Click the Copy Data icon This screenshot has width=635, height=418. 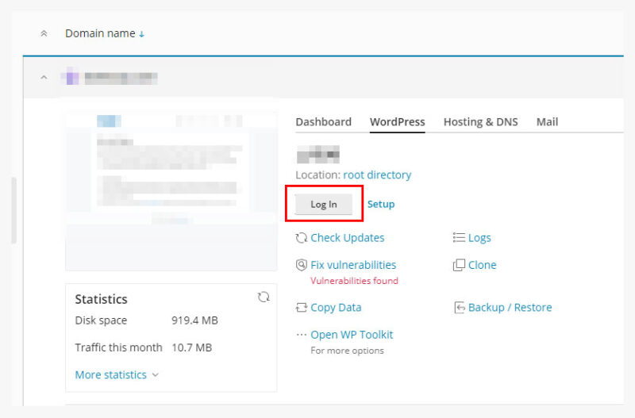(x=301, y=308)
